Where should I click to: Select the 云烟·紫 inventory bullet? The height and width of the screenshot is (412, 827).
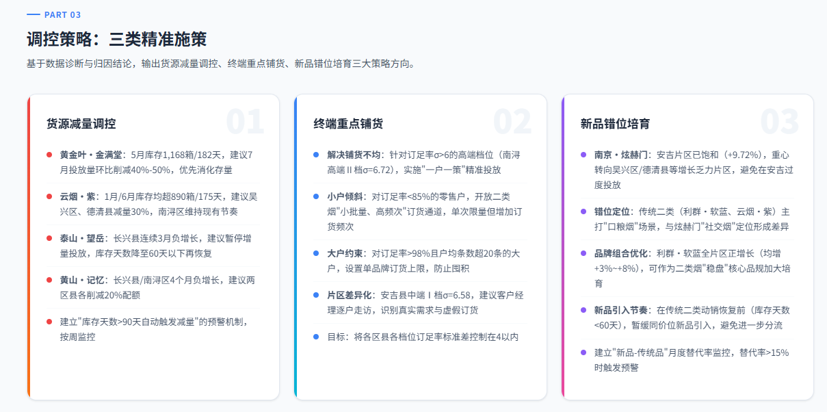[x=158, y=204]
